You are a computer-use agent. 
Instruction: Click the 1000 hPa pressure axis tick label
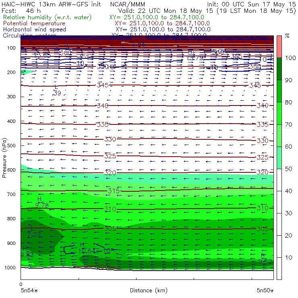[x=10, y=267]
